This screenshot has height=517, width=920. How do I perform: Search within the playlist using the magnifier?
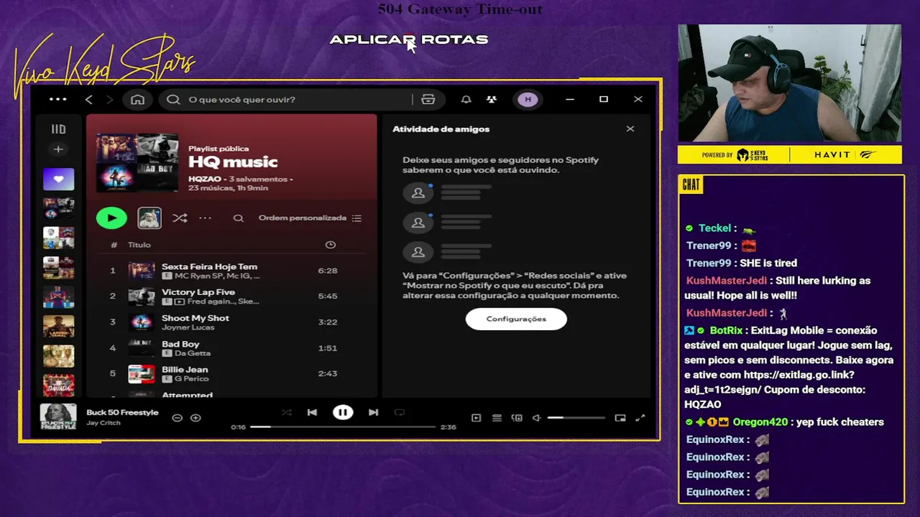click(239, 218)
